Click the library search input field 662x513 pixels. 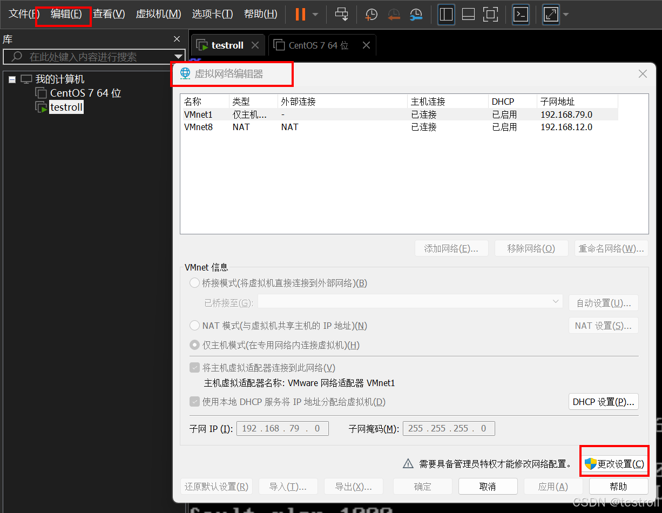pyautogui.click(x=93, y=57)
